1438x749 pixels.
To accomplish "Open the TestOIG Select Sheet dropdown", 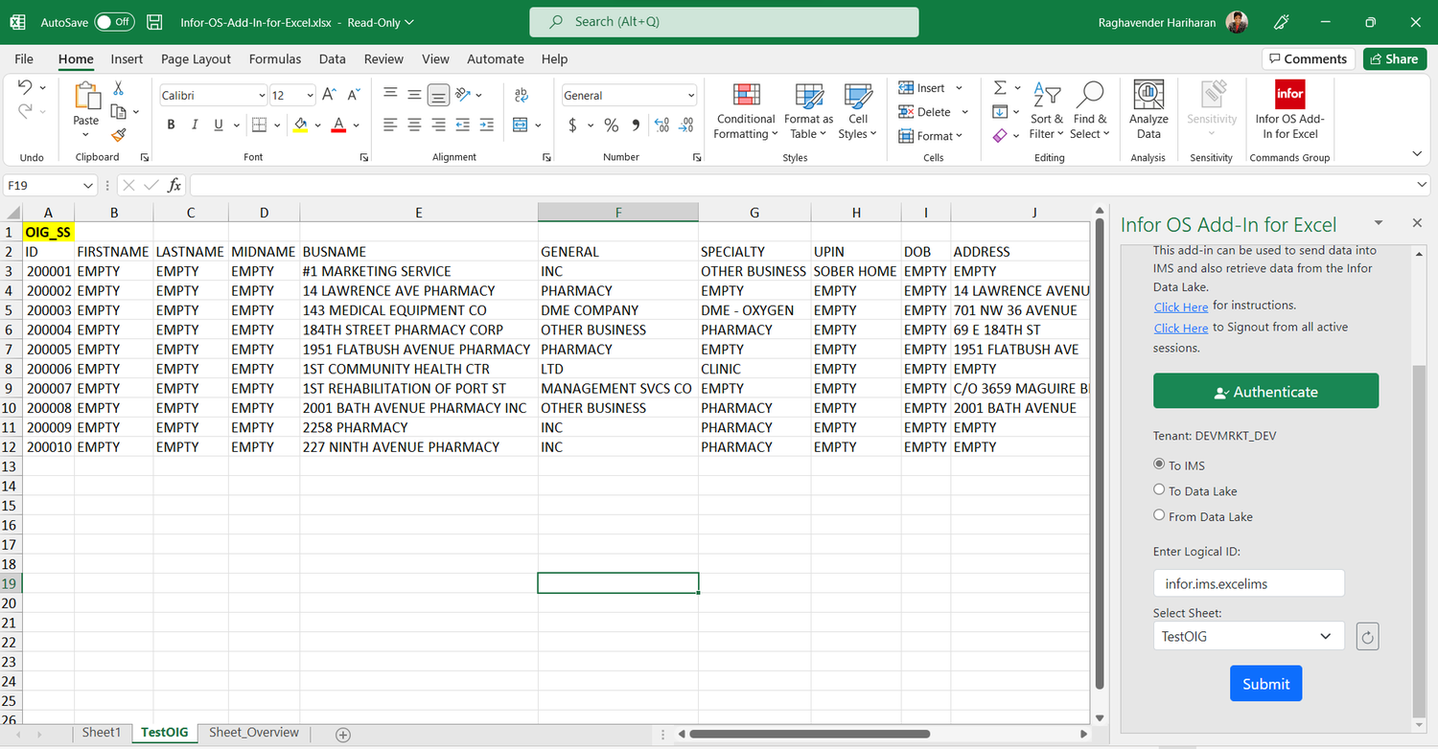I will [x=1248, y=636].
